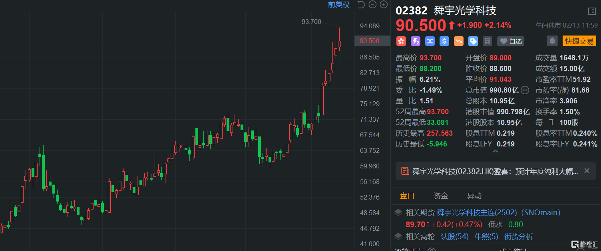Image resolution: width=601 pixels, height=251 pixels.
Task: Toggle the panel layout icon beside stock name
Action: click(592, 11)
